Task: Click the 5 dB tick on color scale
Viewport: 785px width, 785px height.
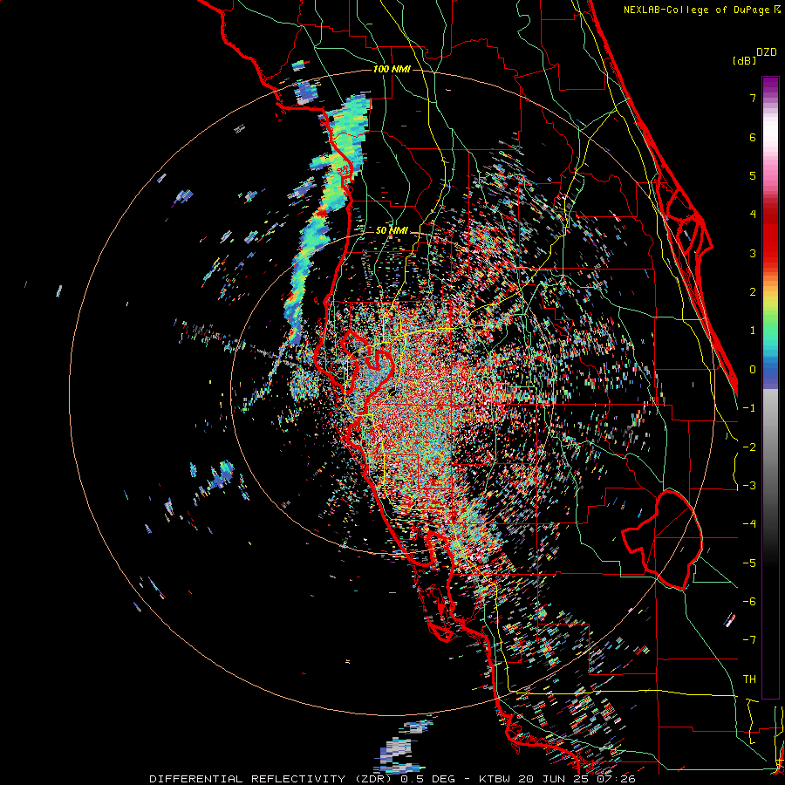Action: [753, 175]
